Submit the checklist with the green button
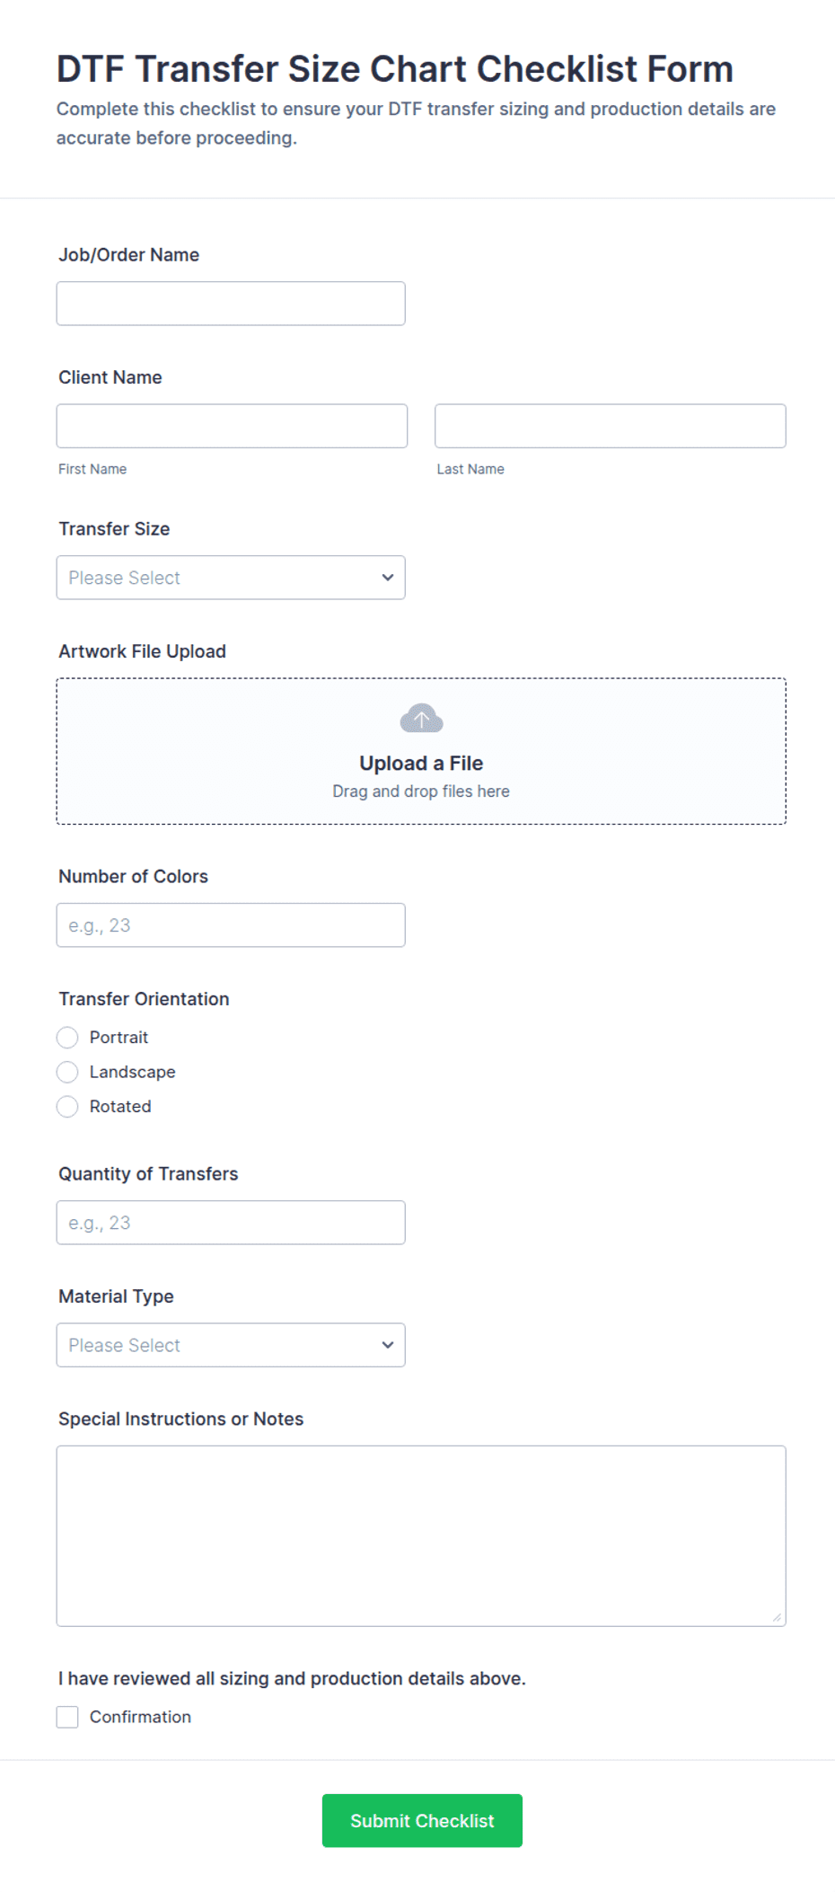The image size is (835, 1892). click(422, 1820)
